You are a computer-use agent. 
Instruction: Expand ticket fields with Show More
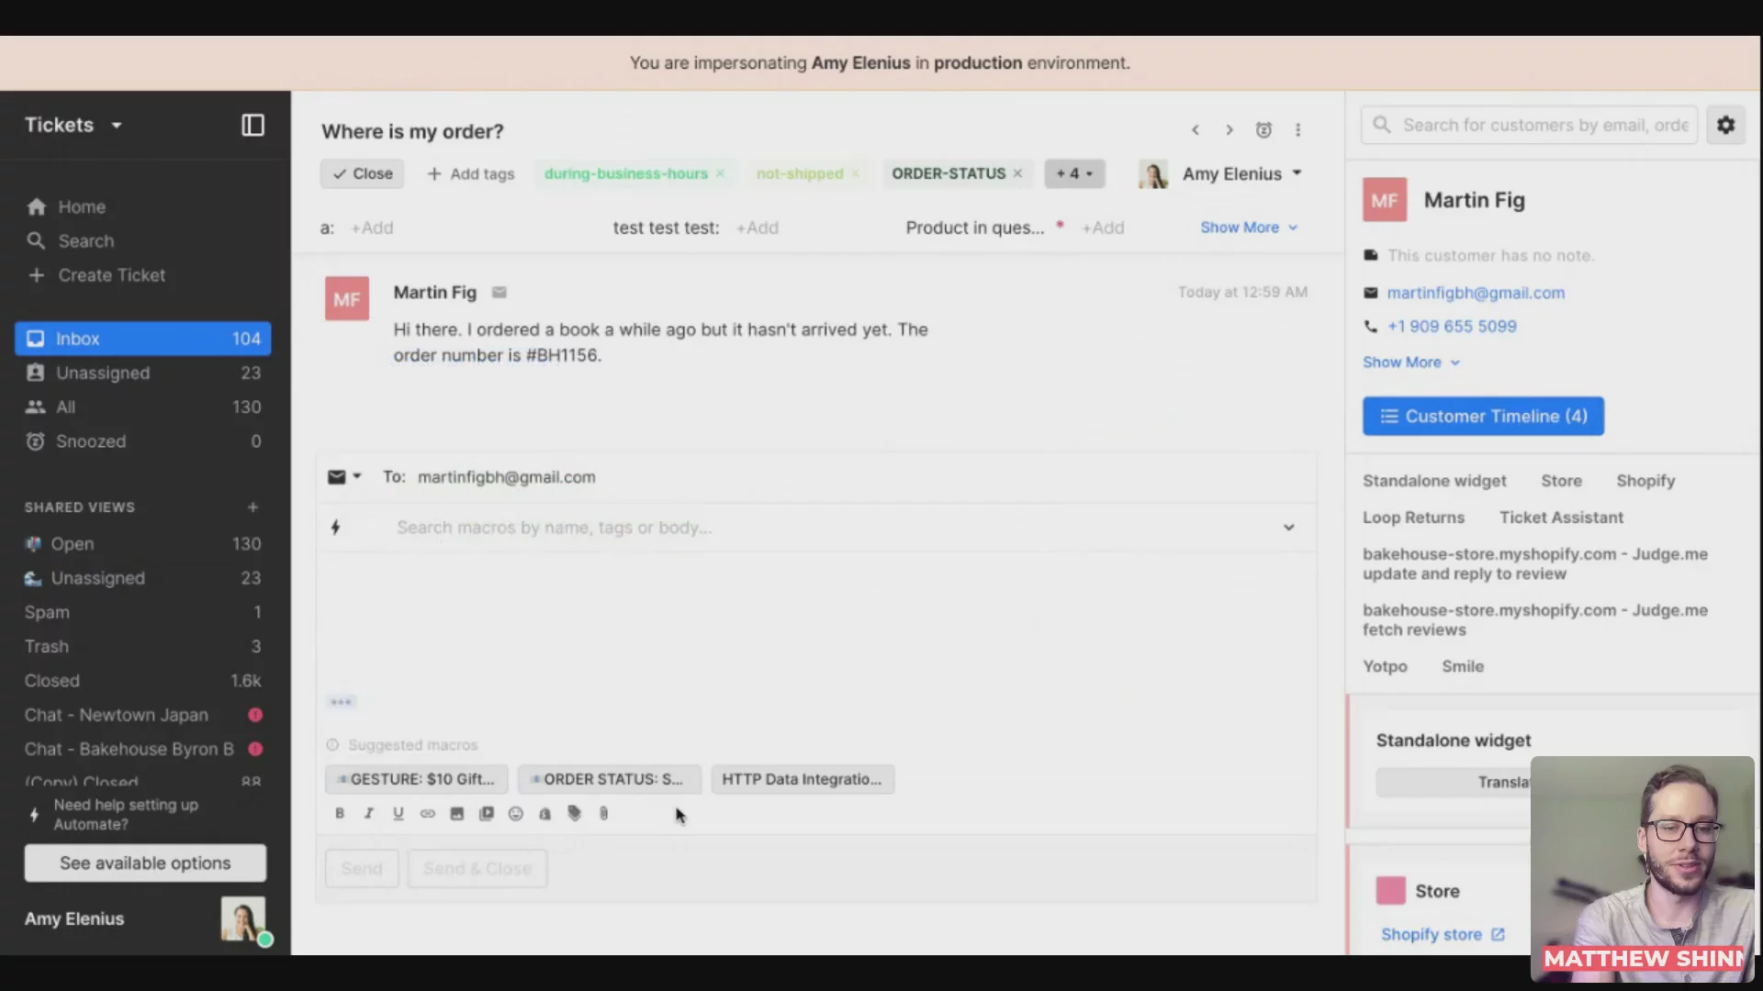pos(1249,228)
